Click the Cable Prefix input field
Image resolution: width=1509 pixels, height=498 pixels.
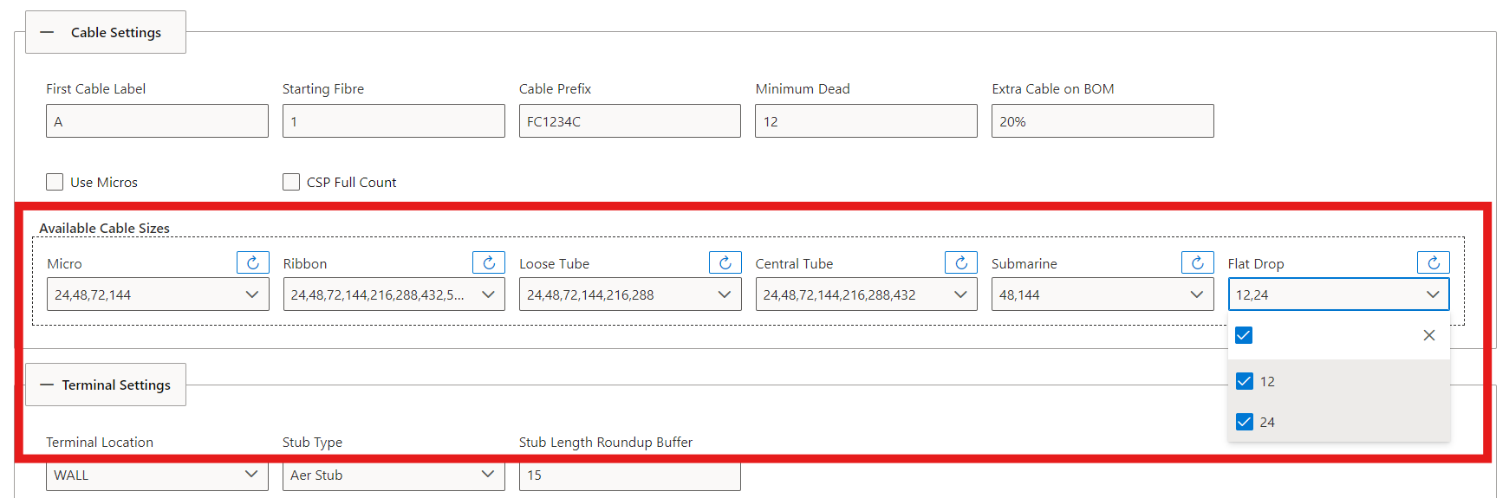629,121
